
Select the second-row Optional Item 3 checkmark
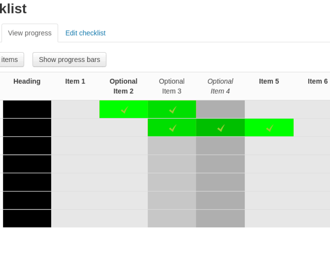click(x=172, y=128)
